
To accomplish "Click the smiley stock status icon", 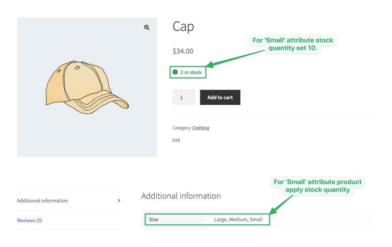I will [x=175, y=72].
